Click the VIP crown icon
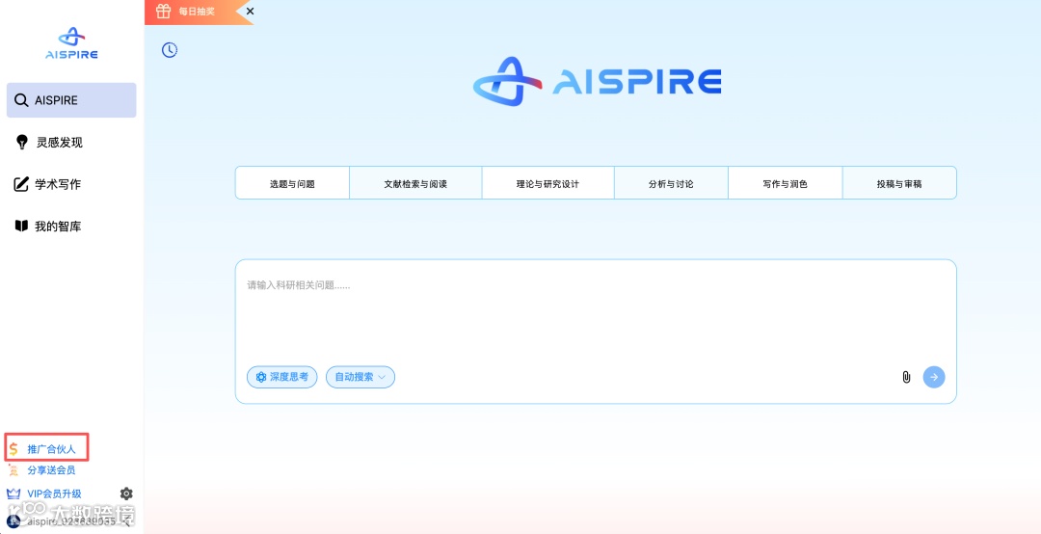1041x534 pixels. click(x=13, y=494)
